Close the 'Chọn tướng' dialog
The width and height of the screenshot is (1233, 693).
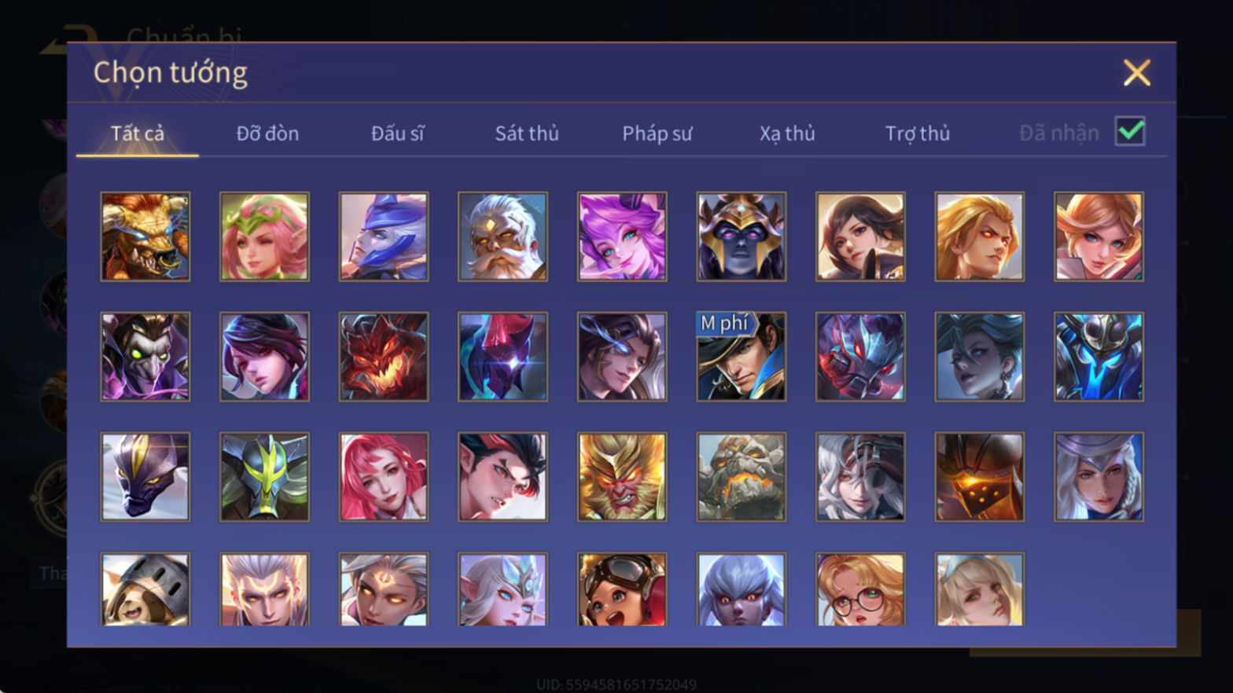[x=1136, y=73]
